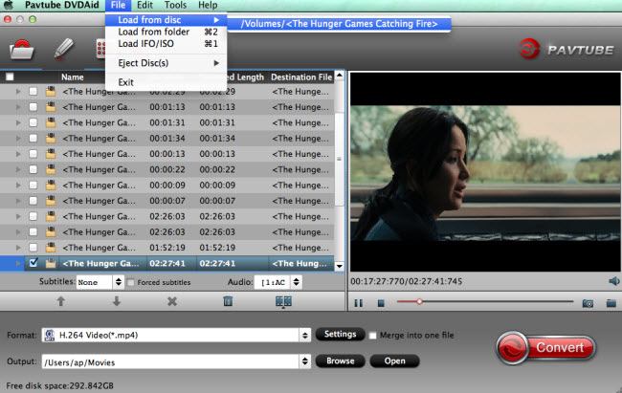Toggle the select-all header checkbox
The height and width of the screenshot is (393, 622).
[x=10, y=76]
